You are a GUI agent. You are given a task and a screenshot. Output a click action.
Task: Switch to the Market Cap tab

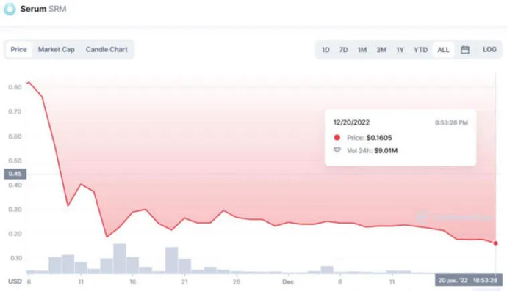pos(57,50)
